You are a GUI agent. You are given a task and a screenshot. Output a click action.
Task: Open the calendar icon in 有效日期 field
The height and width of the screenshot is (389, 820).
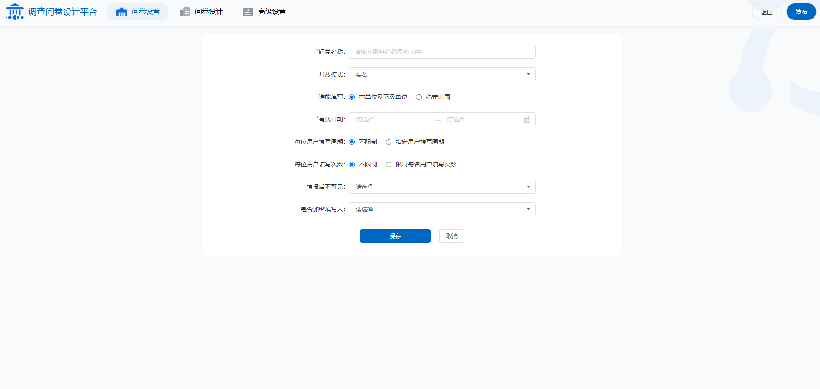click(x=527, y=119)
